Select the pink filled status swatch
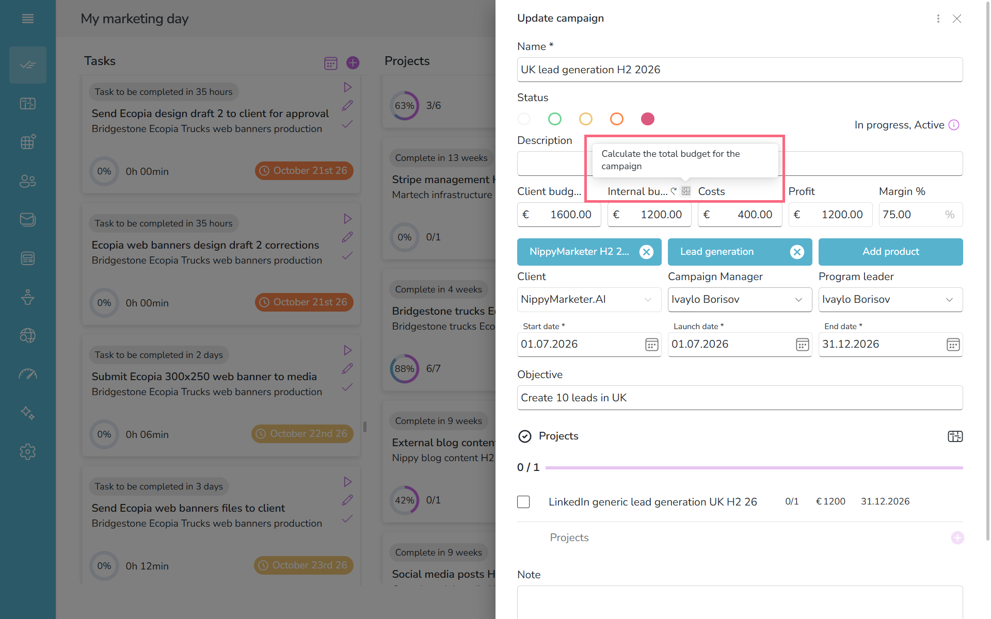Screen dimensions: 991x619 click(x=648, y=119)
